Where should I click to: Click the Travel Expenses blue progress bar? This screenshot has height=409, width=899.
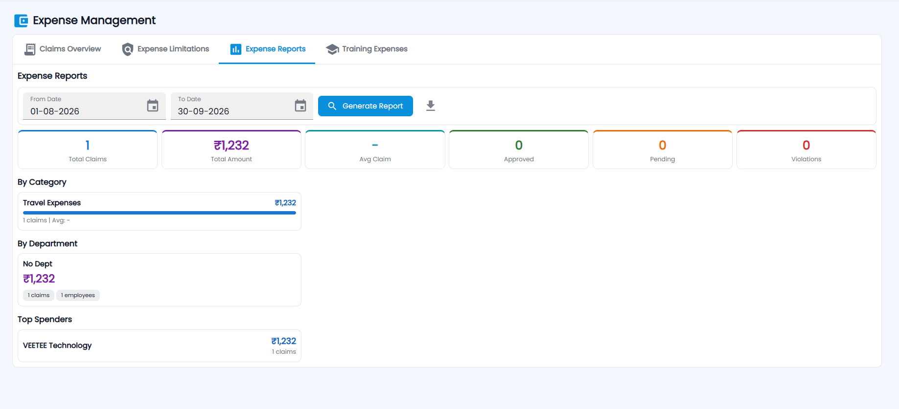[160, 213]
